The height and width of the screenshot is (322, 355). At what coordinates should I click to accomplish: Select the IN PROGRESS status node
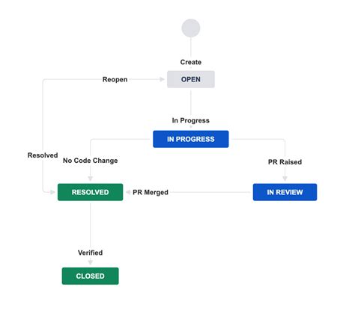click(x=191, y=139)
